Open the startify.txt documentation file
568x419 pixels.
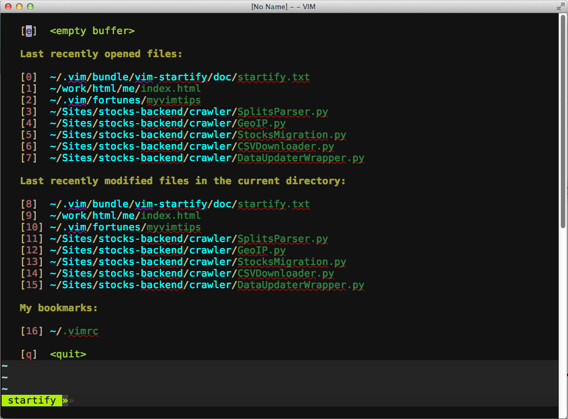272,77
